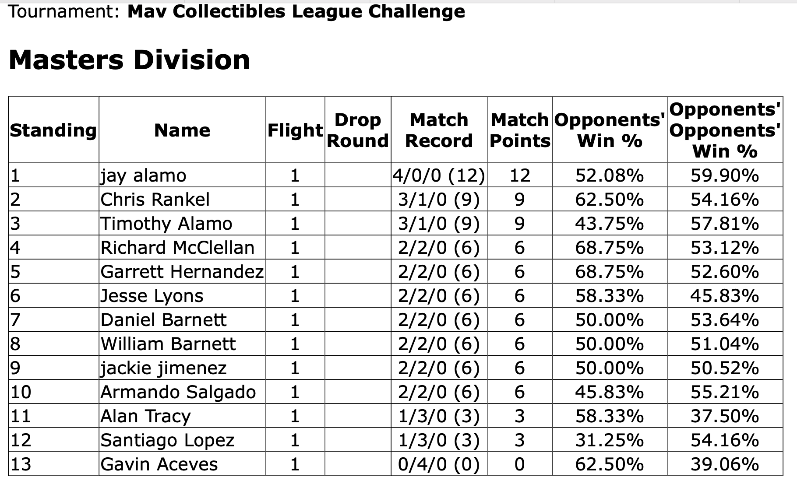The image size is (797, 484).
Task: Click the Name column header
Action: coord(182,130)
